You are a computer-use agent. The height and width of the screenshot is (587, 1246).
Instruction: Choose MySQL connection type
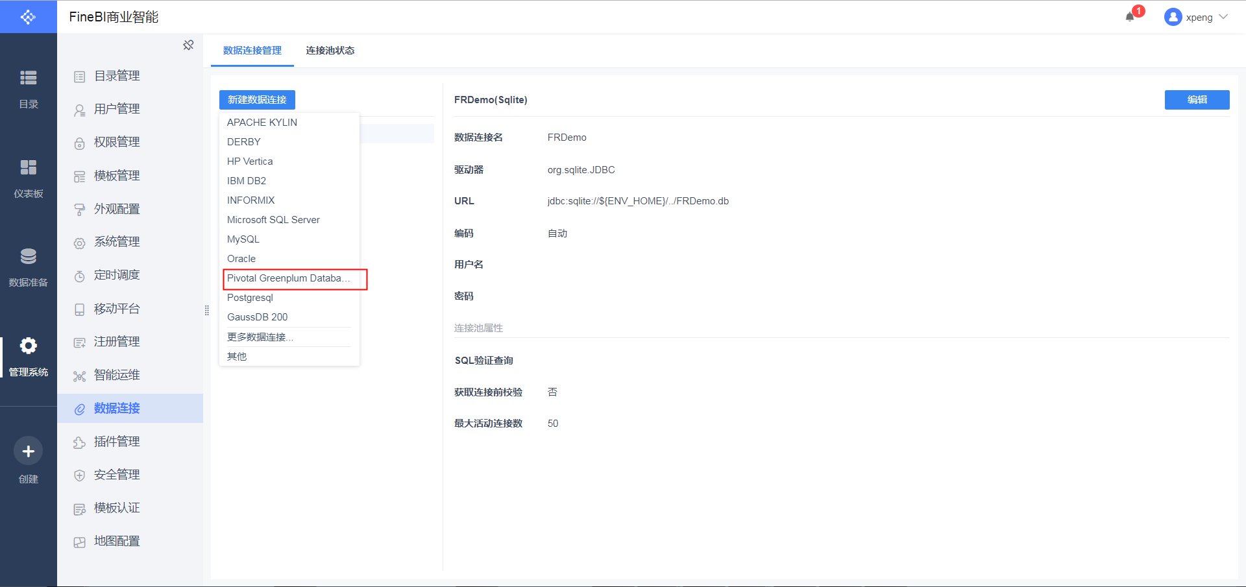tap(289, 239)
